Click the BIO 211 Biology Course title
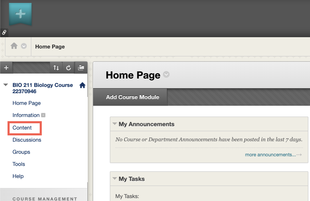Image resolution: width=310 pixels, height=201 pixels. tap(43, 88)
